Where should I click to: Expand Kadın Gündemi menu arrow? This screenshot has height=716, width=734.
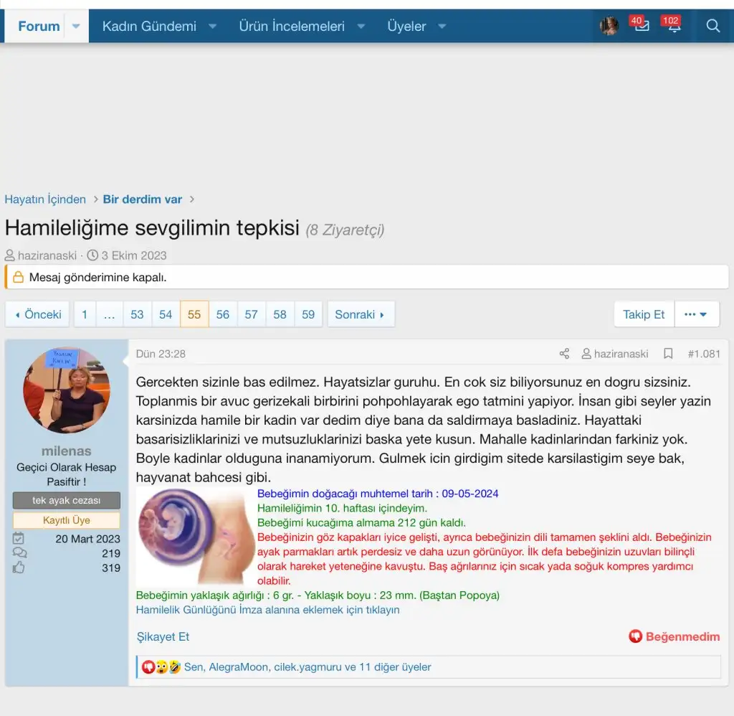pyautogui.click(x=212, y=27)
